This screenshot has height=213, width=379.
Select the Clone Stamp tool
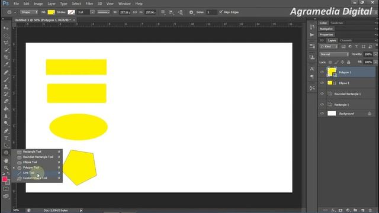pos(6,87)
